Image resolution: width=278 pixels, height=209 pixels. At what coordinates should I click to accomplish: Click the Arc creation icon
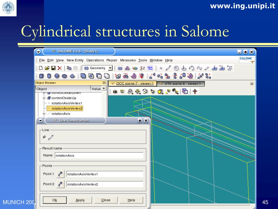tap(191, 68)
